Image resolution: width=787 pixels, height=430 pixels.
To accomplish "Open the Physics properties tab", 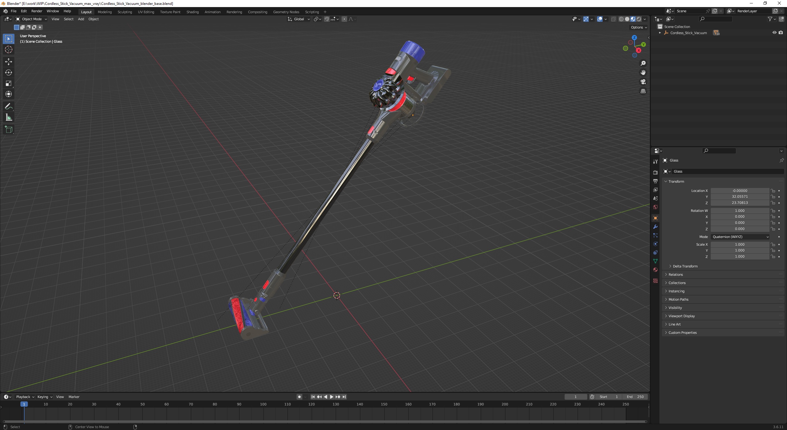I will pos(655,244).
